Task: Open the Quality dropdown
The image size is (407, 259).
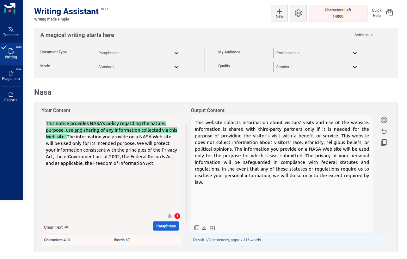Action: click(317, 67)
